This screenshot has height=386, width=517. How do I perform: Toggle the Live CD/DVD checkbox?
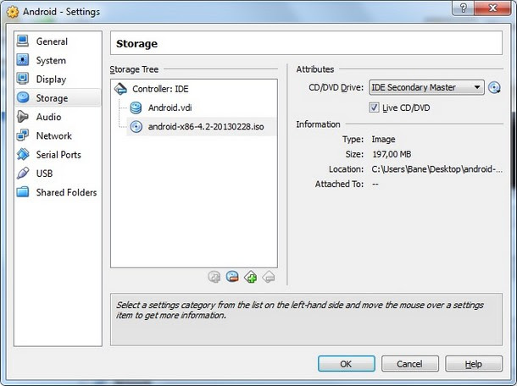374,108
